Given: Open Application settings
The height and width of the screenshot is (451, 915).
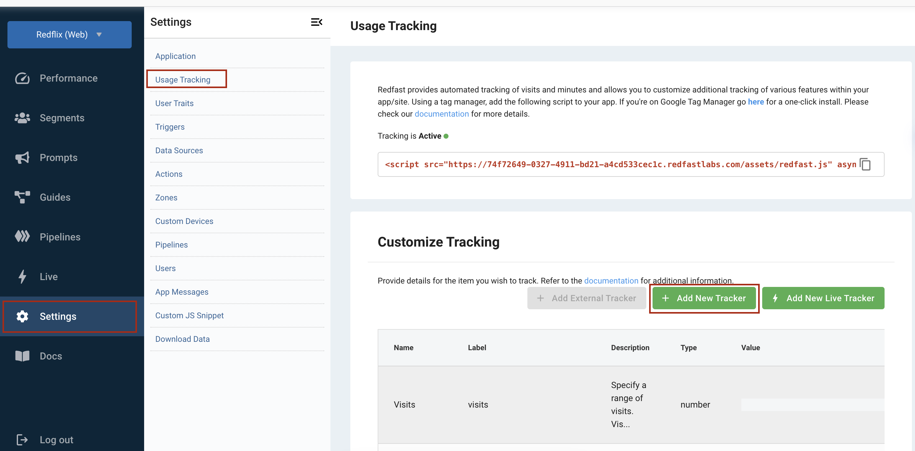Looking at the screenshot, I should (175, 56).
